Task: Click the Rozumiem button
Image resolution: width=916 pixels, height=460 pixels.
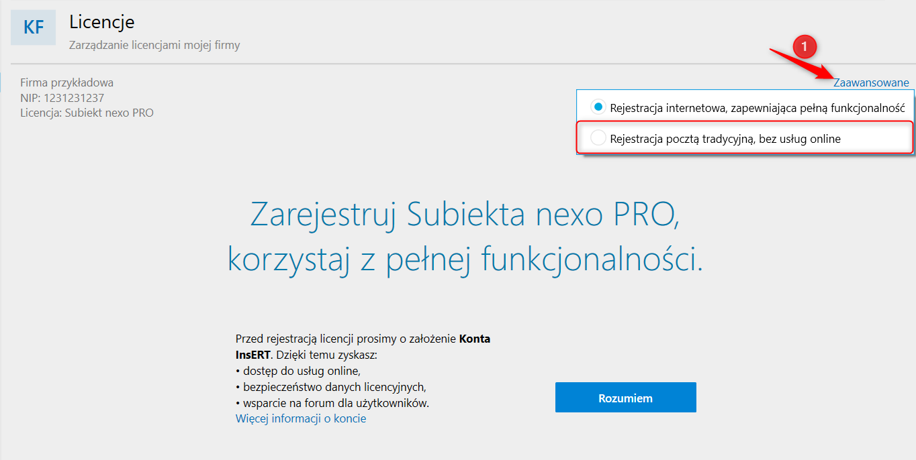Action: [625, 398]
